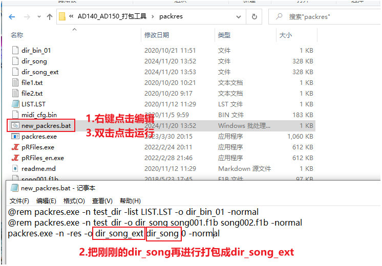Viewport: 382px width, 266px height.
Task: Click the first @rem line in Notepad
Action: coord(133,212)
